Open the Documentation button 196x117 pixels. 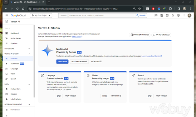click(x=140, y=35)
